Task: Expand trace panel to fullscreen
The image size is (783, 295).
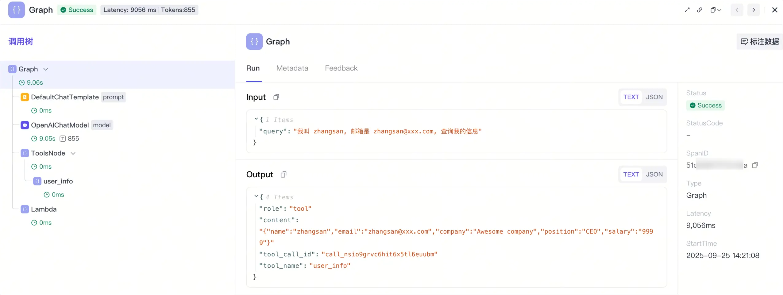Action: coord(687,10)
